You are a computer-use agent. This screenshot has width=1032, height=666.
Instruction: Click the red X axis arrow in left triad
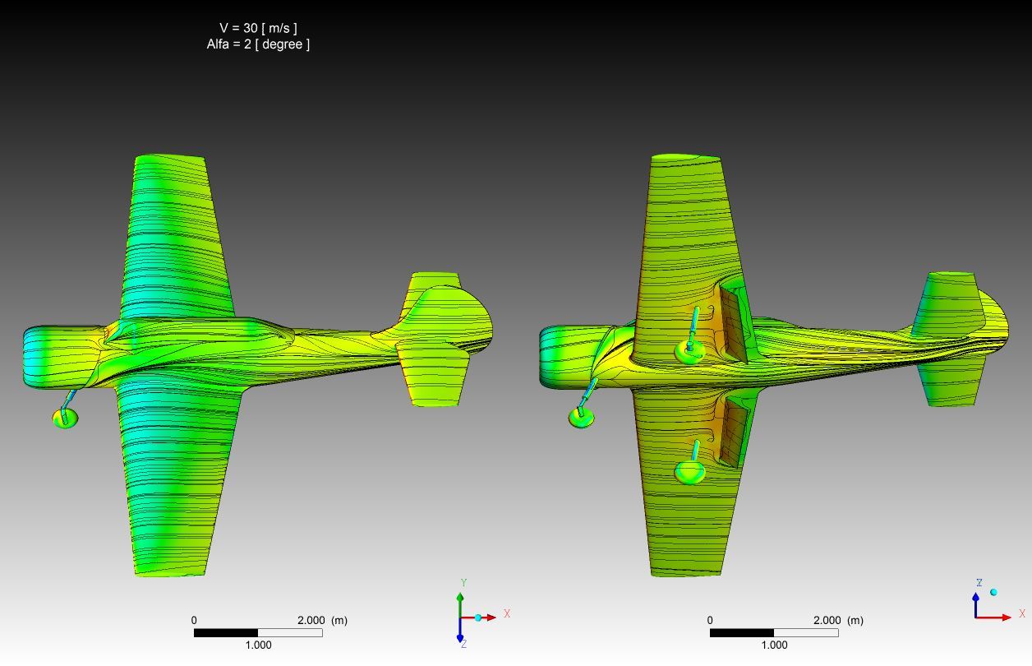[x=490, y=617]
